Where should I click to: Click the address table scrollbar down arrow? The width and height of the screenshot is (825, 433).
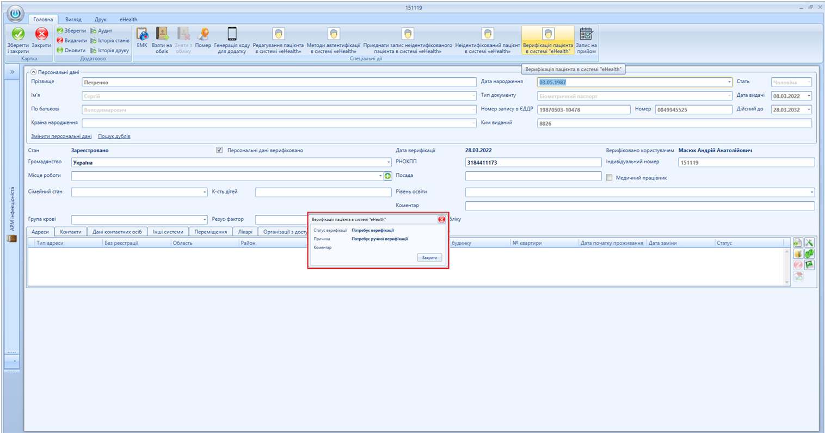(787, 282)
